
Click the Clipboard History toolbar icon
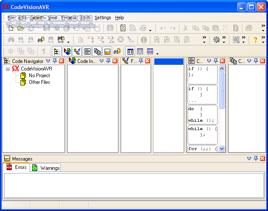tap(97, 51)
